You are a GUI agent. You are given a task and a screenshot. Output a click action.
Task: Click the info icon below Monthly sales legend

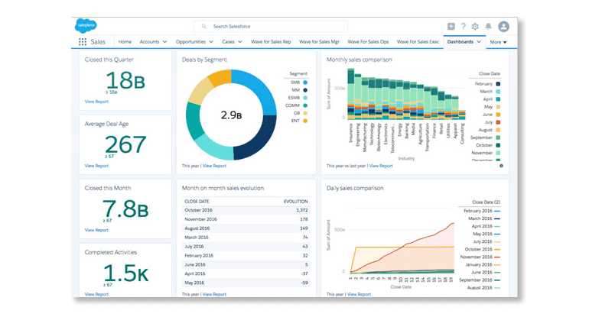click(x=501, y=165)
